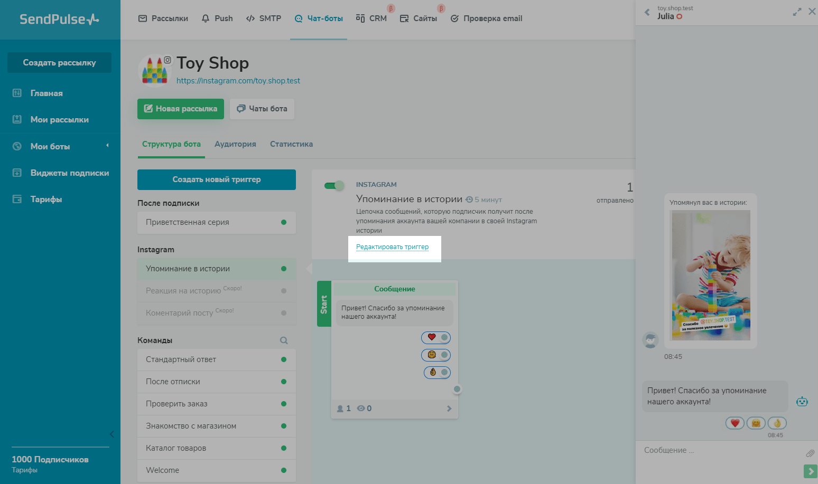Image resolution: width=818 pixels, height=484 pixels.
Task: Expand the chat panel to full size
Action: coord(797,12)
